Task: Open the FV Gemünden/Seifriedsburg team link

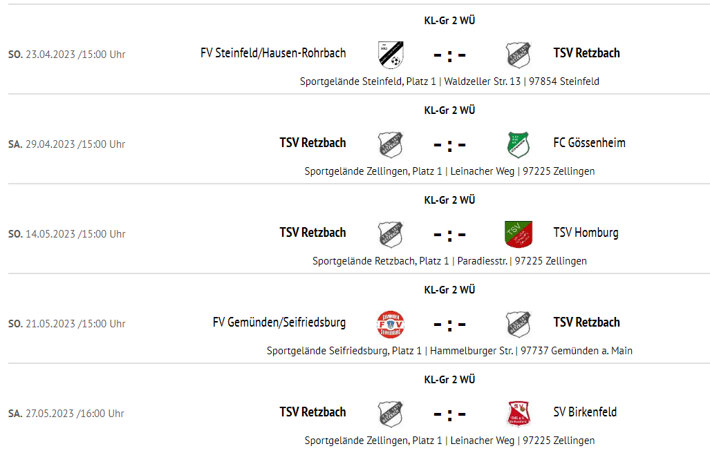Action: click(x=279, y=322)
